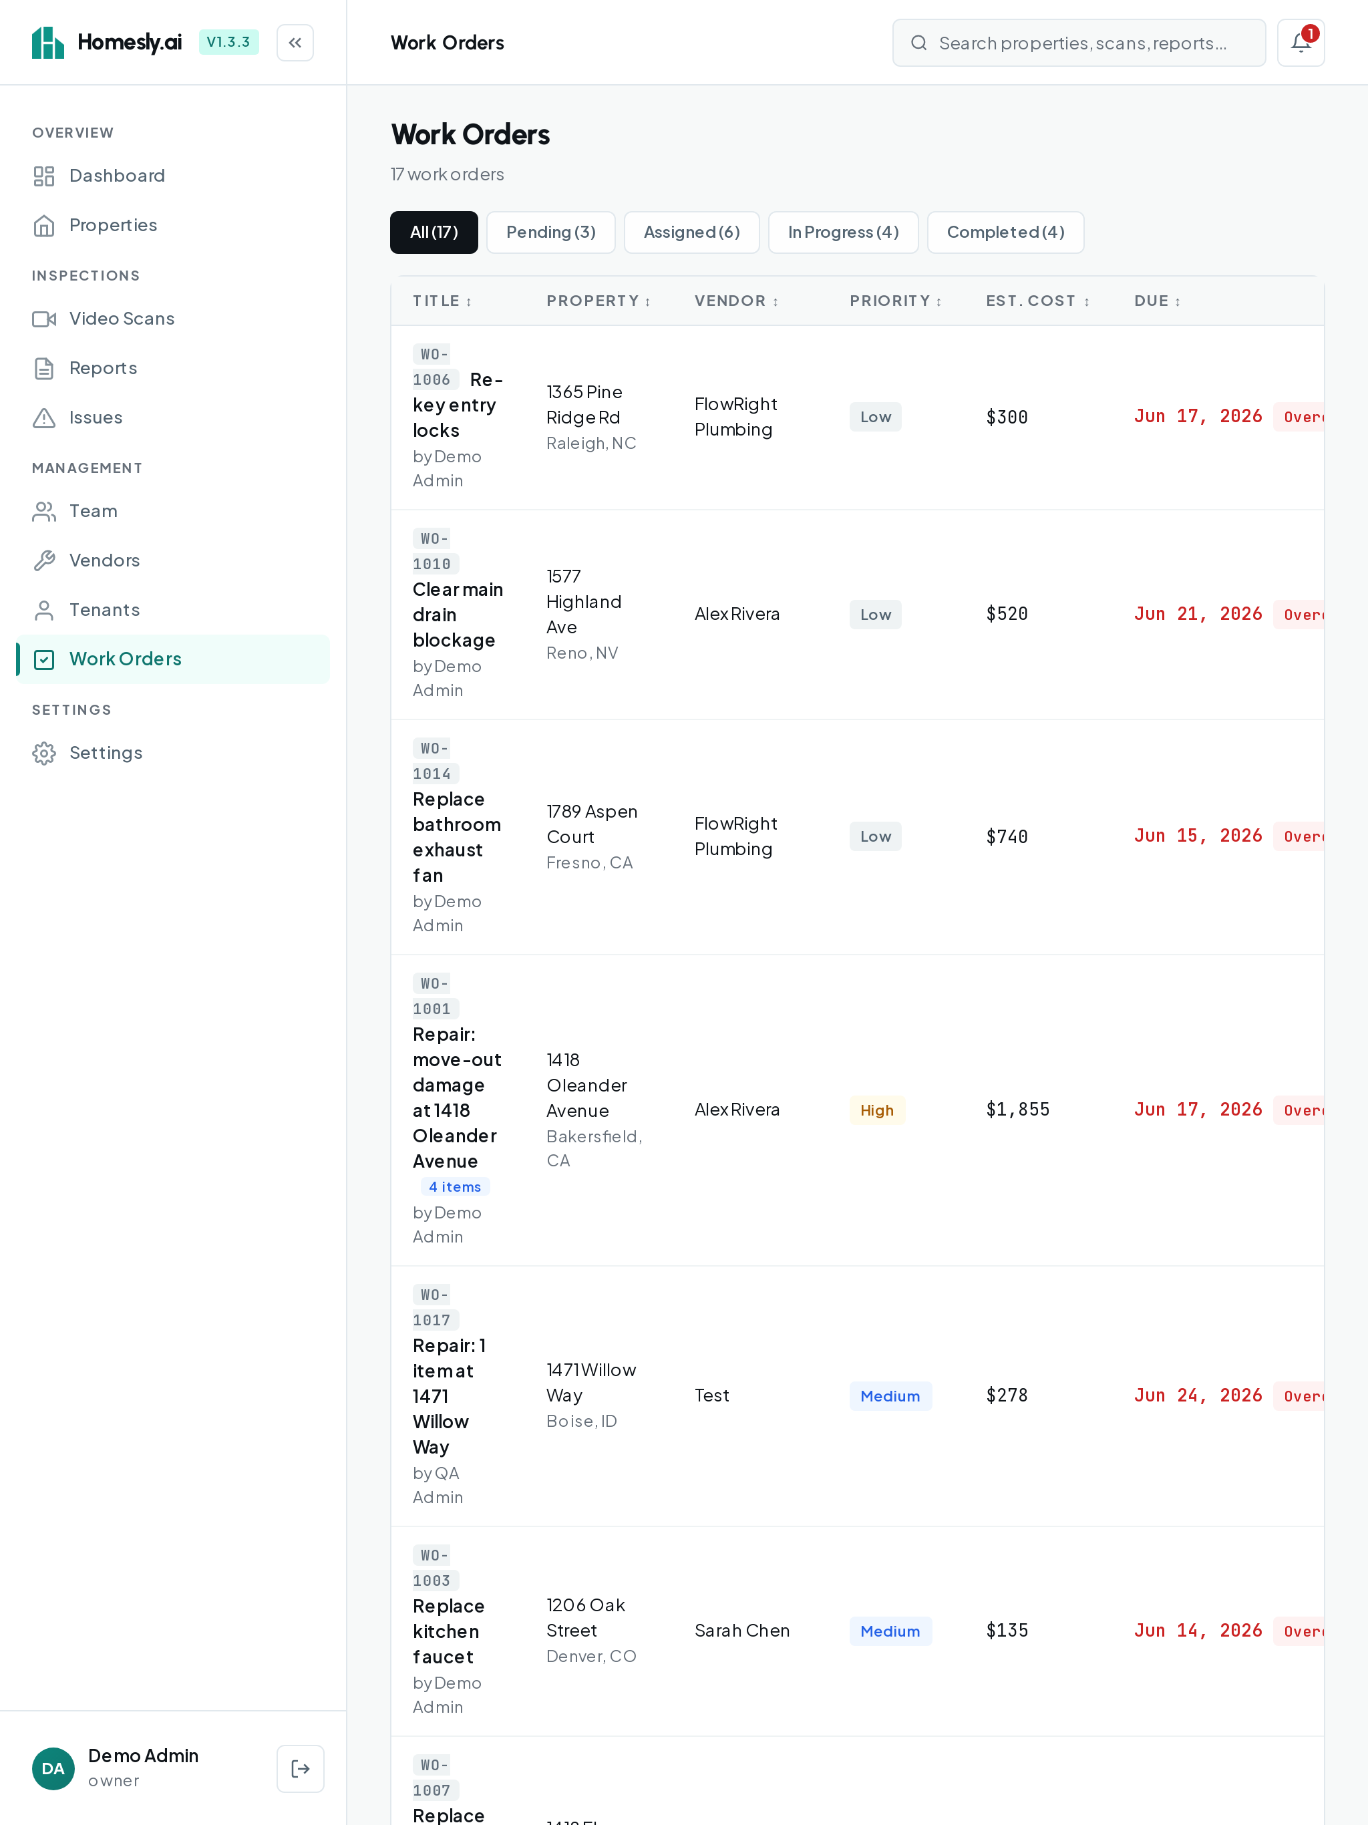Switch to the Assigned (6) tab
1368x1825 pixels.
click(x=691, y=232)
